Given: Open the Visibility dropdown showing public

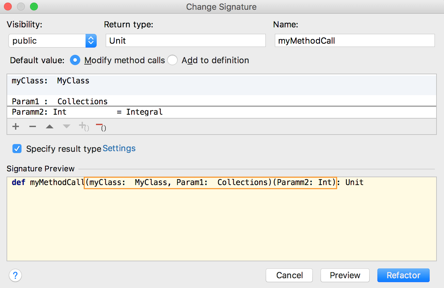Looking at the screenshot, I should [52, 40].
